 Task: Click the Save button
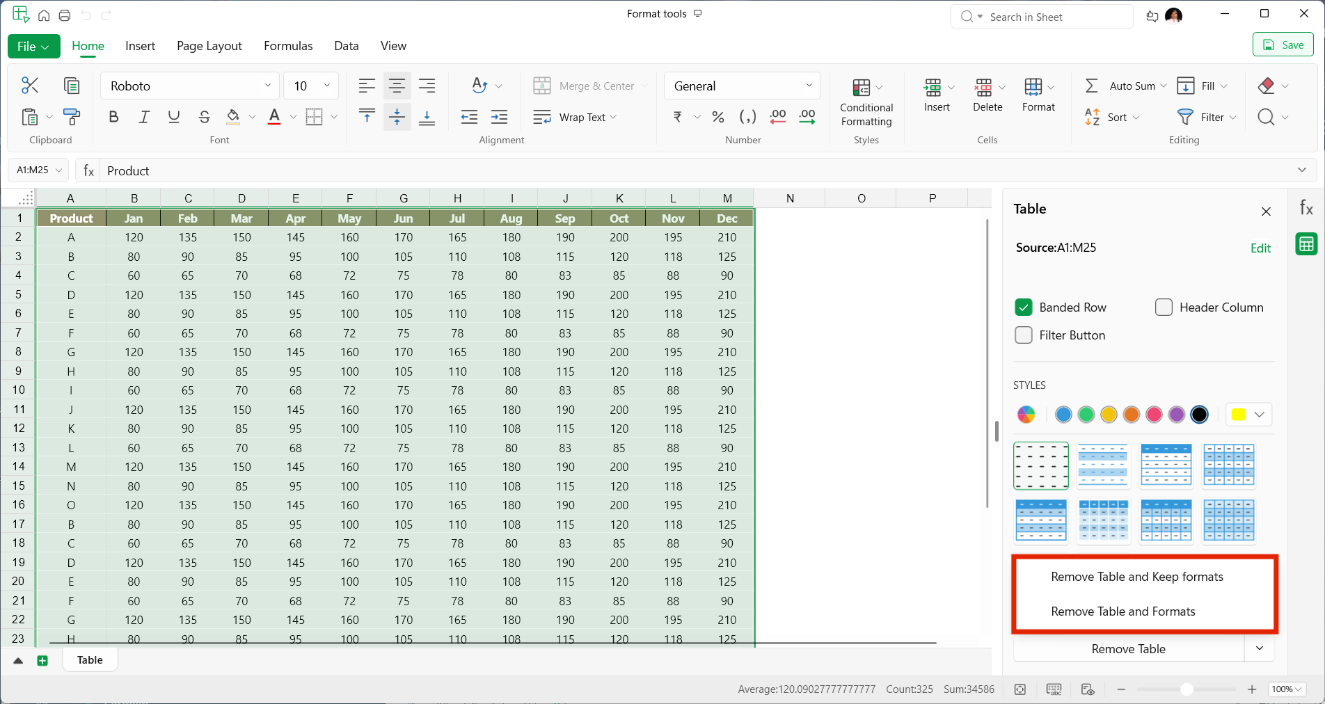(1283, 45)
